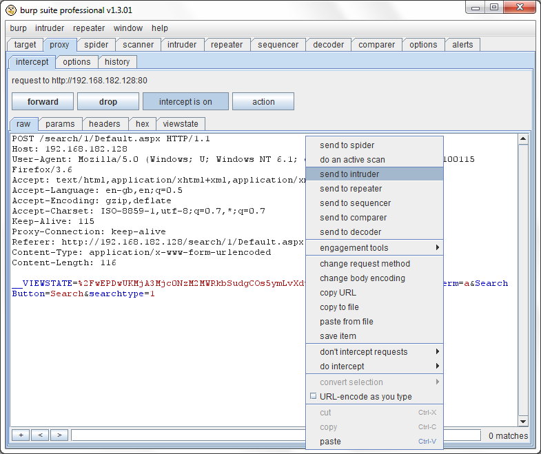This screenshot has width=541, height=454.
Task: Switch to the scanner tab
Action: pyautogui.click(x=139, y=45)
